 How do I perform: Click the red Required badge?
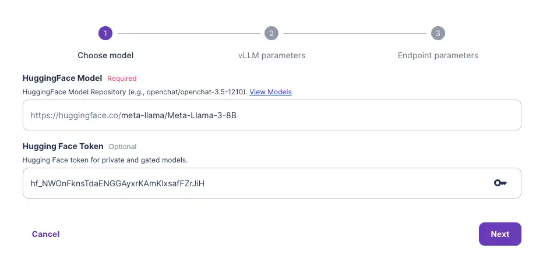click(122, 79)
